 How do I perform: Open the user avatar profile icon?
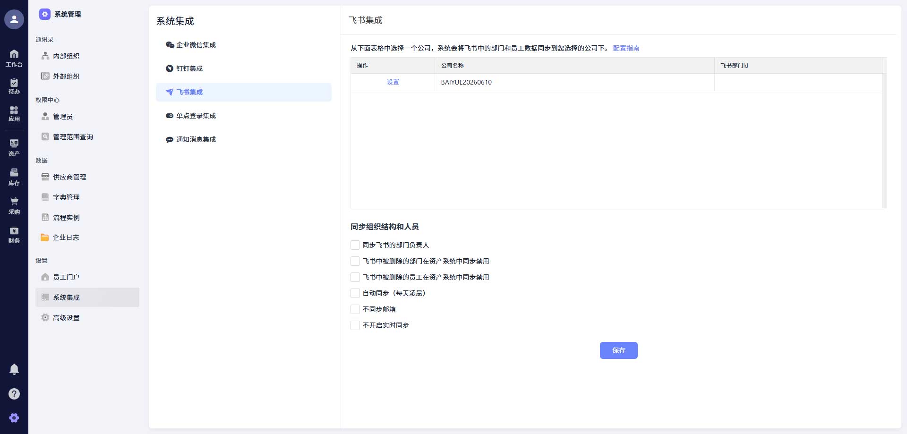14,19
